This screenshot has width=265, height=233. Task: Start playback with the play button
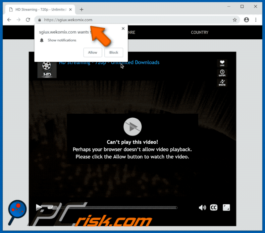(x=39, y=207)
